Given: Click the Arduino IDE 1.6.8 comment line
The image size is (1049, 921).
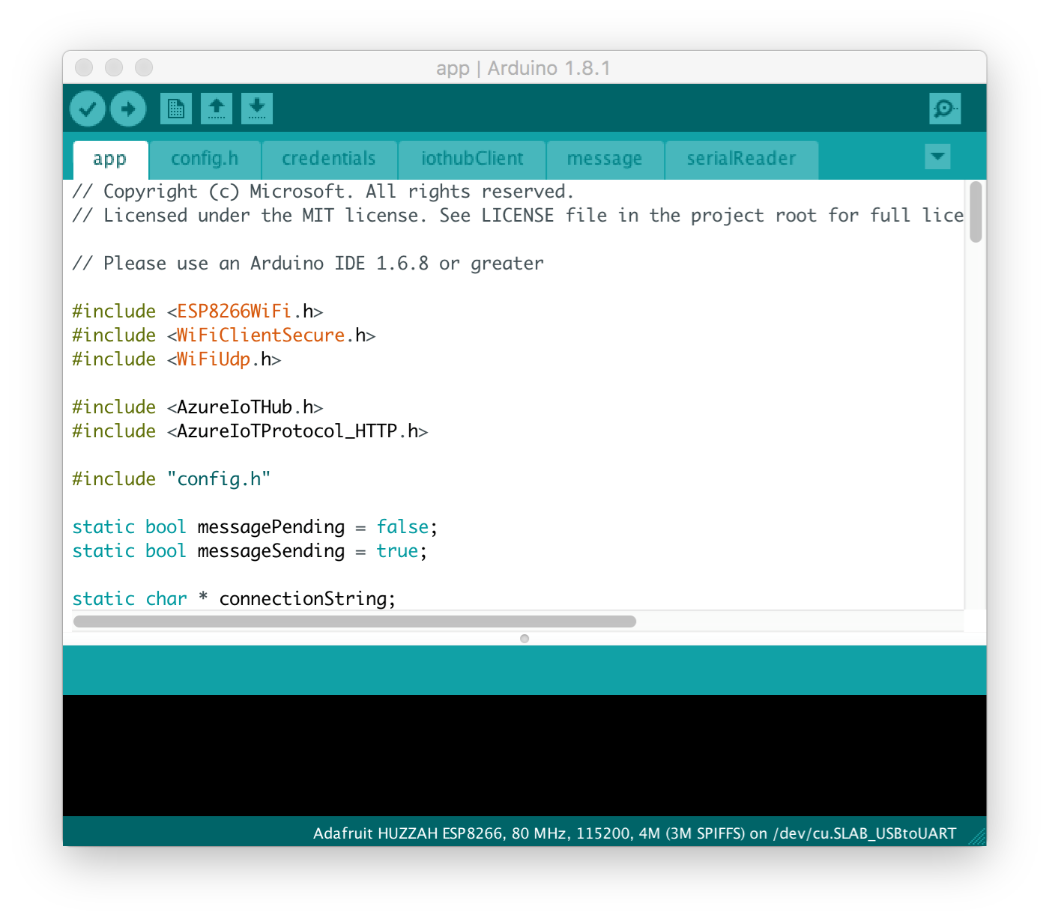Looking at the screenshot, I should pos(308,263).
